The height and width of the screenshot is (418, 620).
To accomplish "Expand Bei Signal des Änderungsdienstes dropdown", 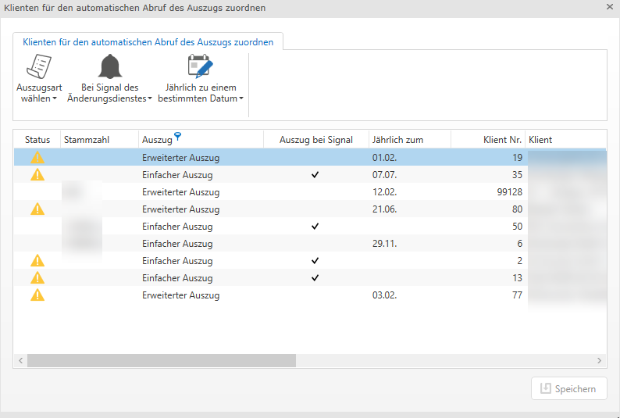I will (x=149, y=99).
